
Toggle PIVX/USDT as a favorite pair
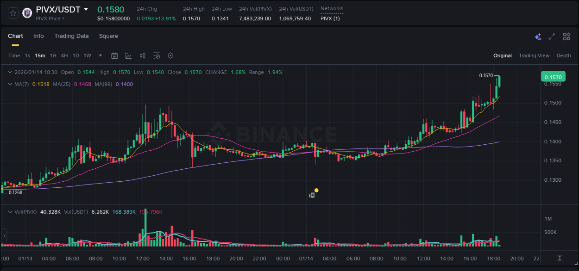click(13, 13)
